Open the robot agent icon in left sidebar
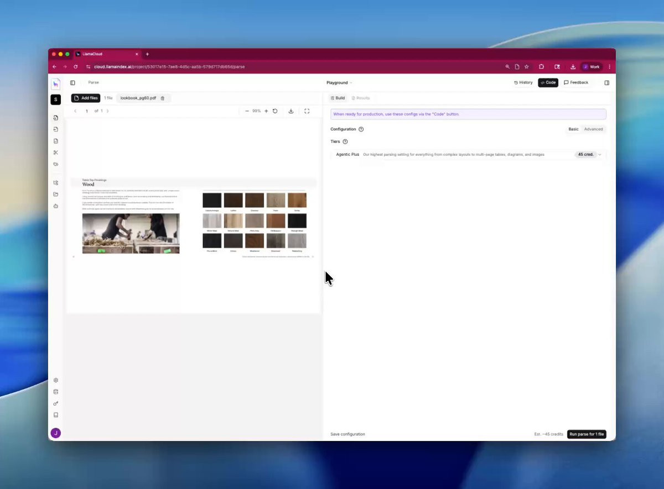 tap(56, 206)
